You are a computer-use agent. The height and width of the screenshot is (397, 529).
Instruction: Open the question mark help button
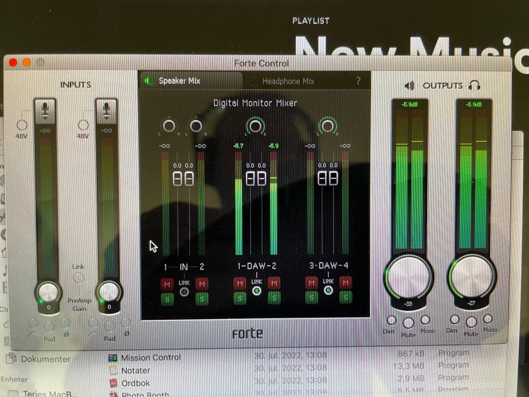coord(358,81)
